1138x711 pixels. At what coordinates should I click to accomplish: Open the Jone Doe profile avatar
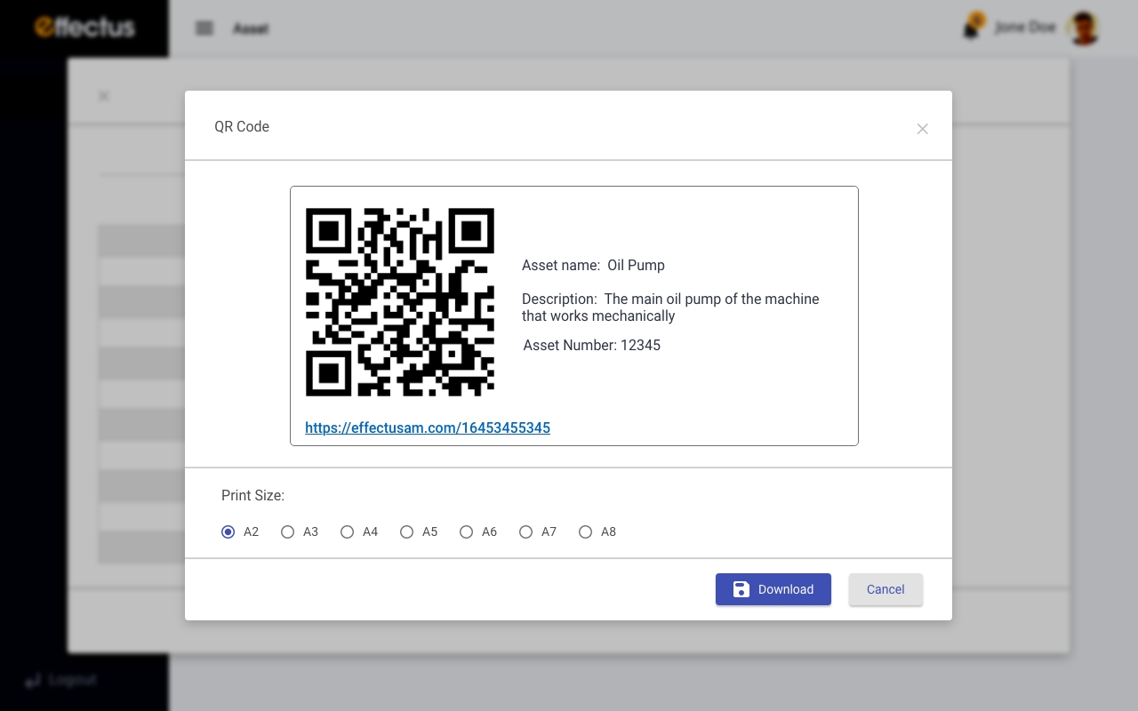click(1083, 28)
